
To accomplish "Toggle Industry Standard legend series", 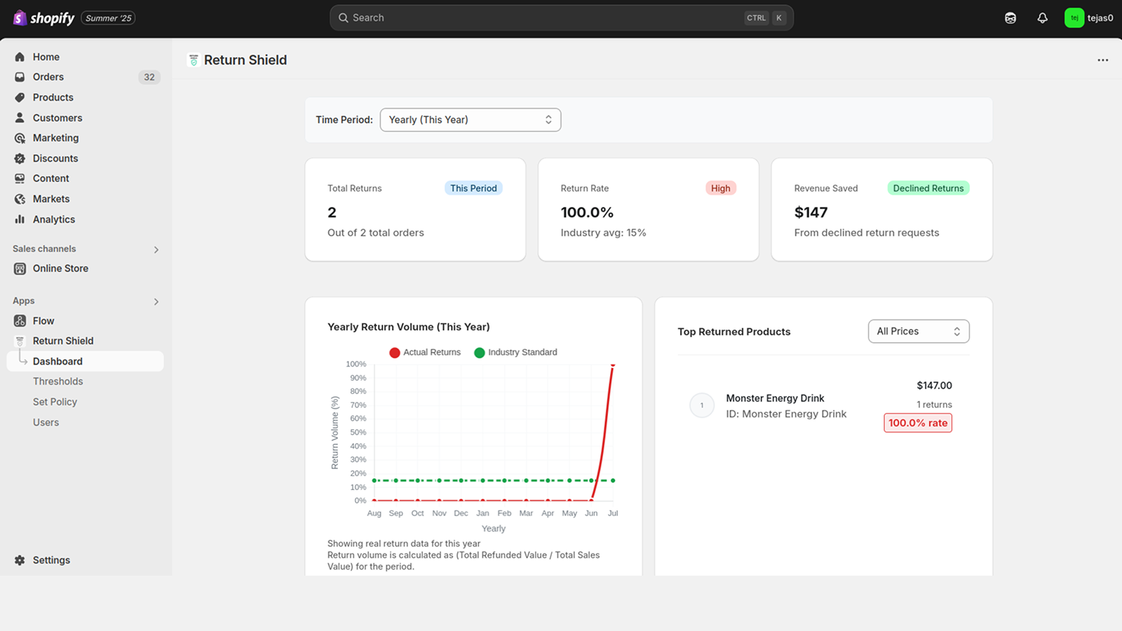I will coord(515,352).
